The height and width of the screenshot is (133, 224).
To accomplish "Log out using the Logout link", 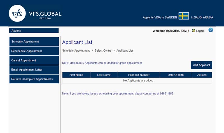I will 200,31.
